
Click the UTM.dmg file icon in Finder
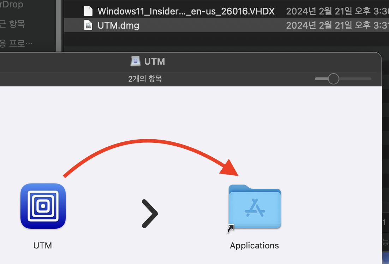coord(88,25)
